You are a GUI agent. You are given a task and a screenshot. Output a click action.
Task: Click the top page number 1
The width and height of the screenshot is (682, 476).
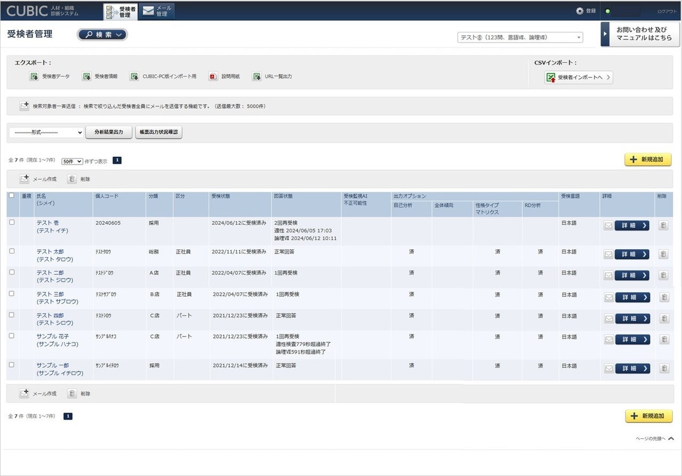117,160
